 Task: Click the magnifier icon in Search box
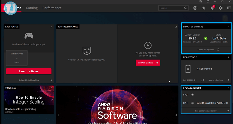[186, 8]
